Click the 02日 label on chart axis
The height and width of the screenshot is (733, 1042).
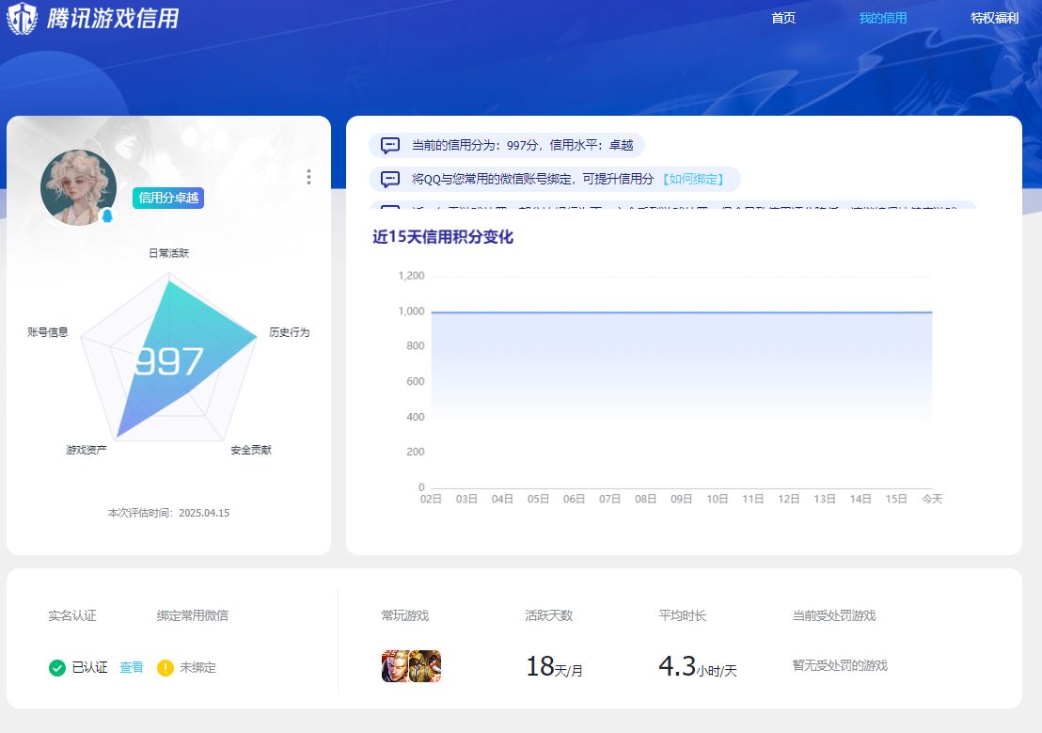coord(432,499)
